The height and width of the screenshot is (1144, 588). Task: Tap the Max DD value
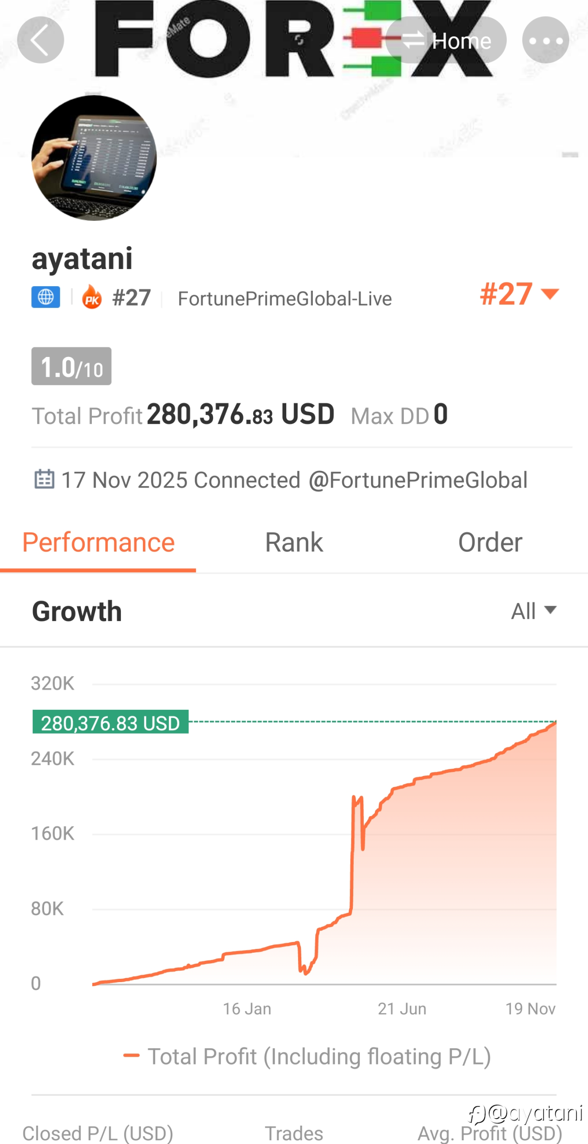(441, 414)
